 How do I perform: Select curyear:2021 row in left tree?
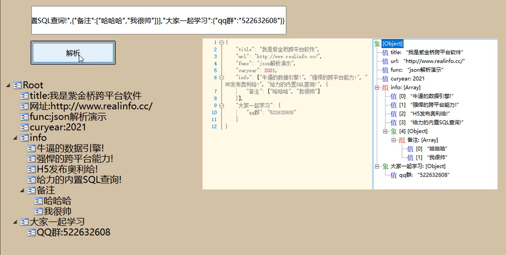pos(58,127)
